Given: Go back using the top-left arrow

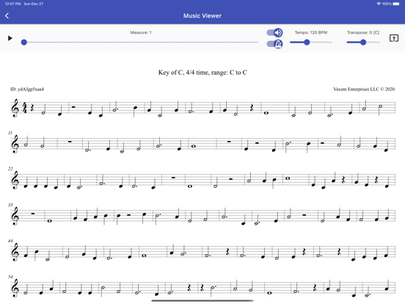Looking at the screenshot, I should pos(7,15).
